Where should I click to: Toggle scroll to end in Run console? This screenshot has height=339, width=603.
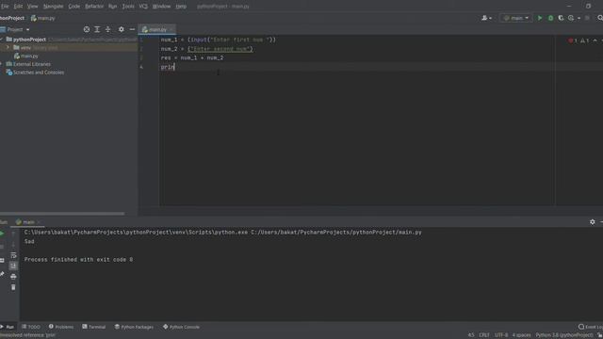pos(13,266)
